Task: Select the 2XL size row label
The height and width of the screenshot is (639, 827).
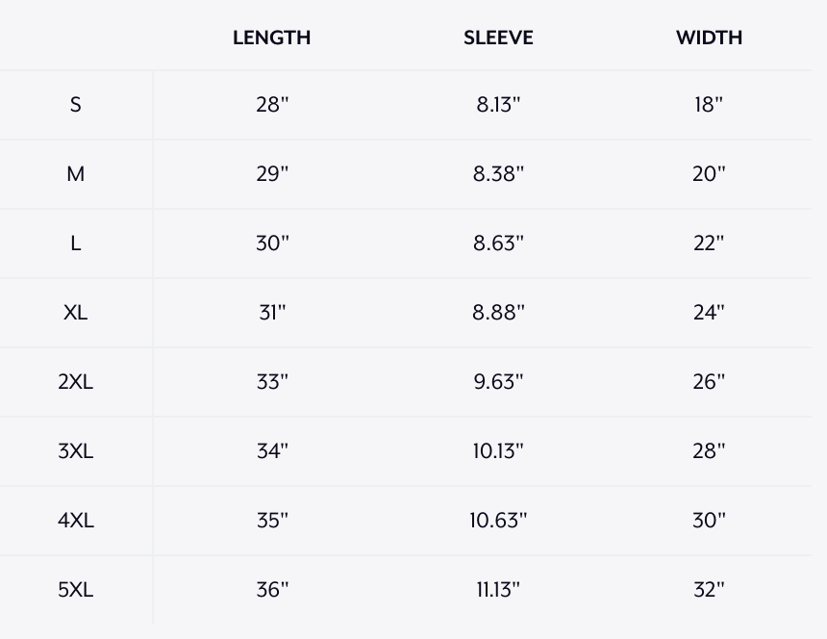Action: point(75,381)
